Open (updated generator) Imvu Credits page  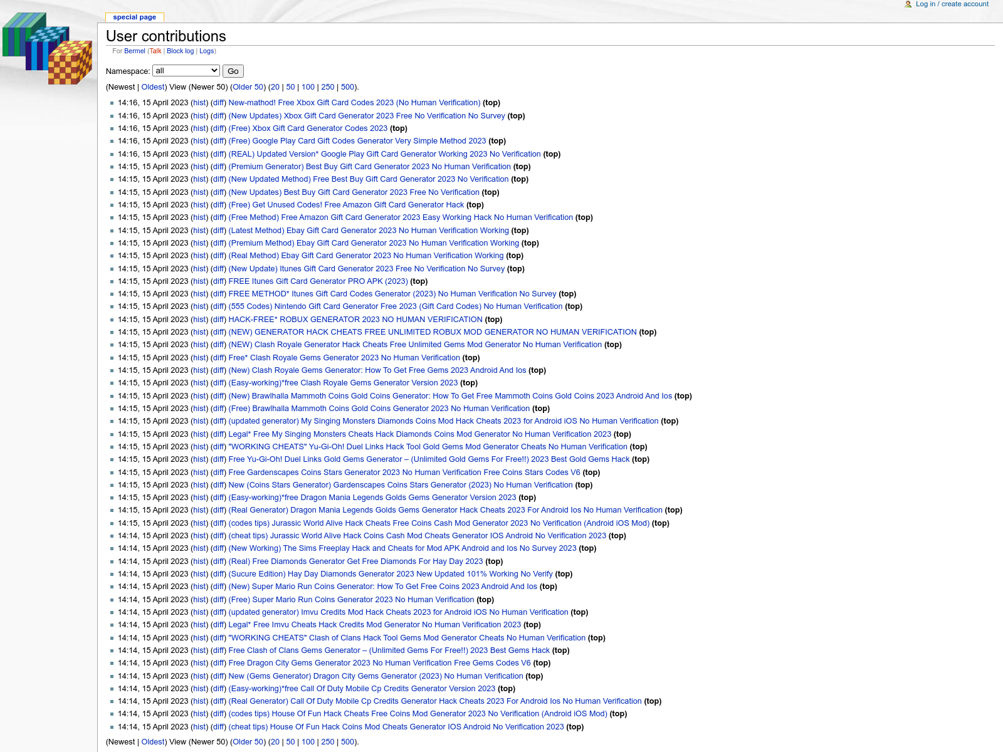(399, 612)
